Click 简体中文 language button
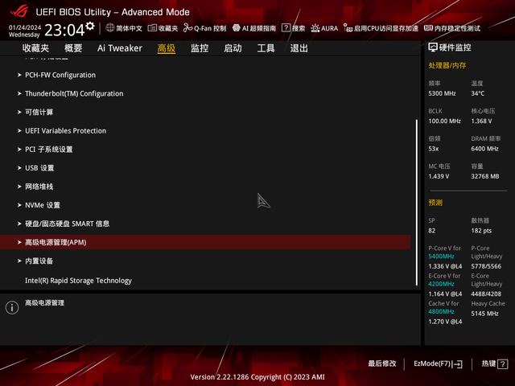Image resolution: width=515 pixels, height=386 pixels. click(x=129, y=28)
